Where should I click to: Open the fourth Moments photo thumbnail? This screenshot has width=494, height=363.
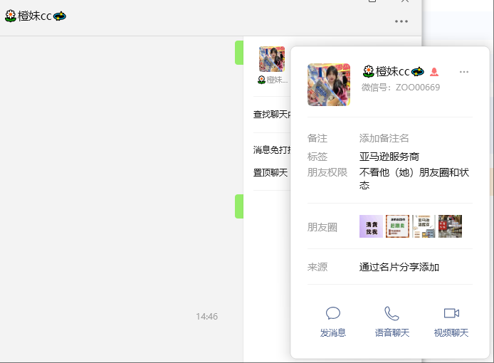pyautogui.click(x=450, y=226)
